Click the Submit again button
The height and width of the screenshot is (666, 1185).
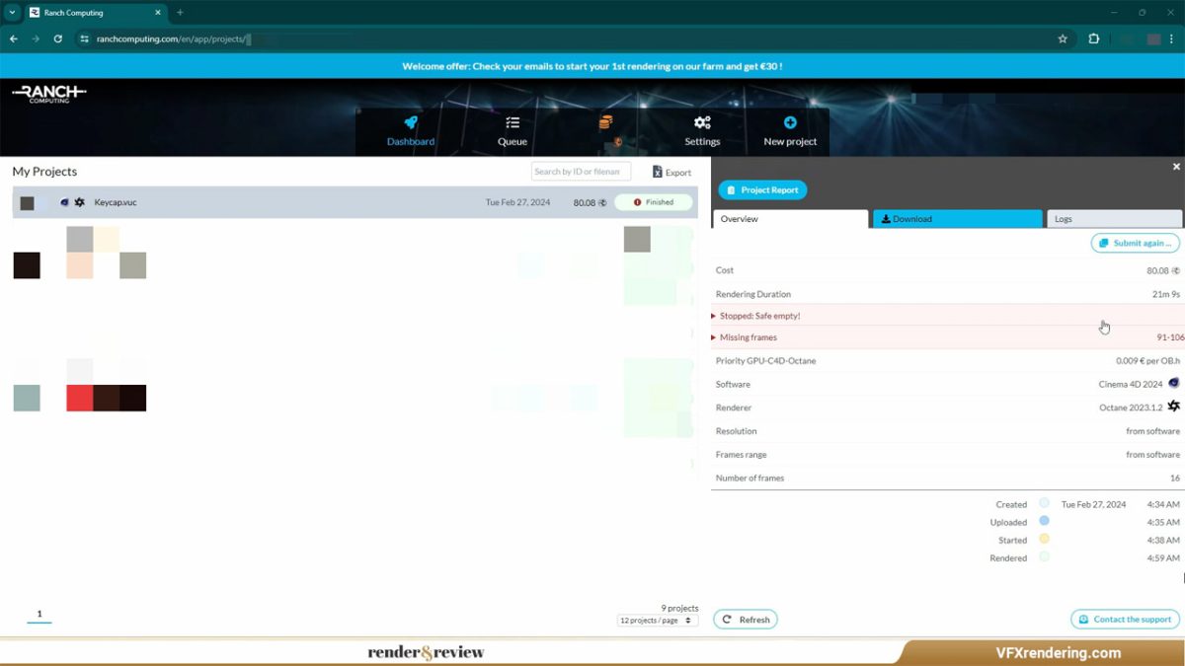point(1135,244)
